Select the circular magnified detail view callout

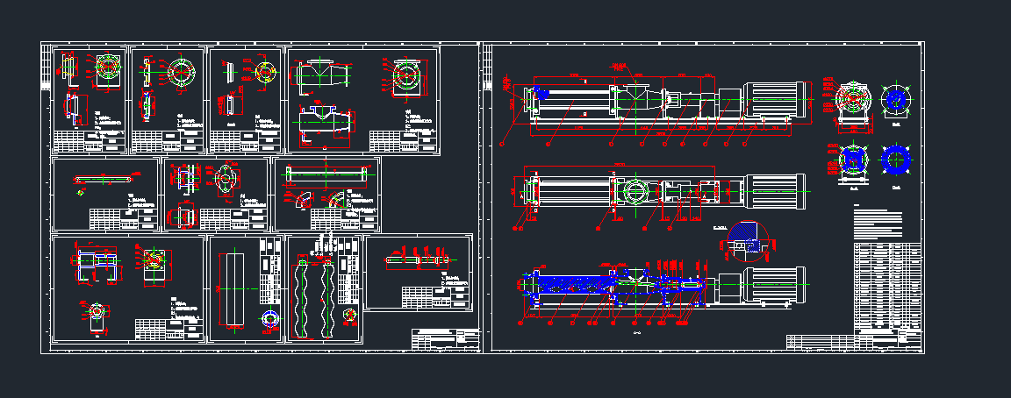click(x=742, y=242)
